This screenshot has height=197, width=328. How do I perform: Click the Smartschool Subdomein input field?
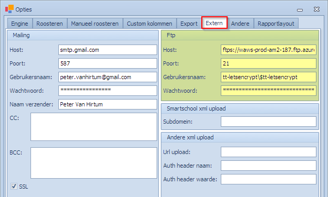(269, 122)
